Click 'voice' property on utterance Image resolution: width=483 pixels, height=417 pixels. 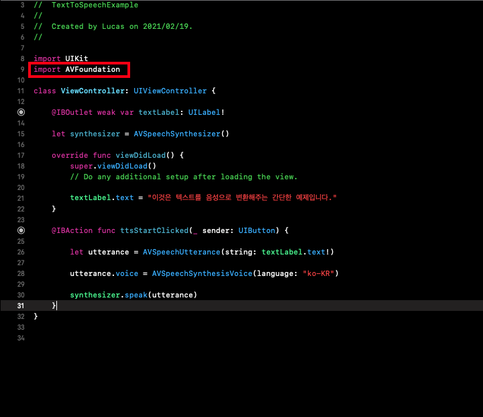127,273
